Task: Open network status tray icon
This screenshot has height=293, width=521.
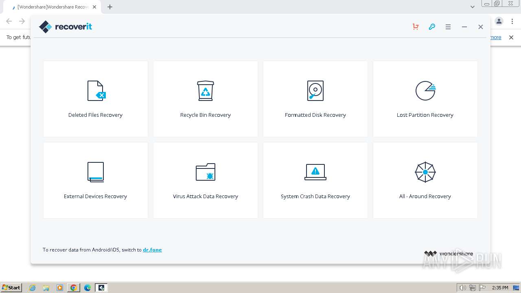Action: coord(473,288)
